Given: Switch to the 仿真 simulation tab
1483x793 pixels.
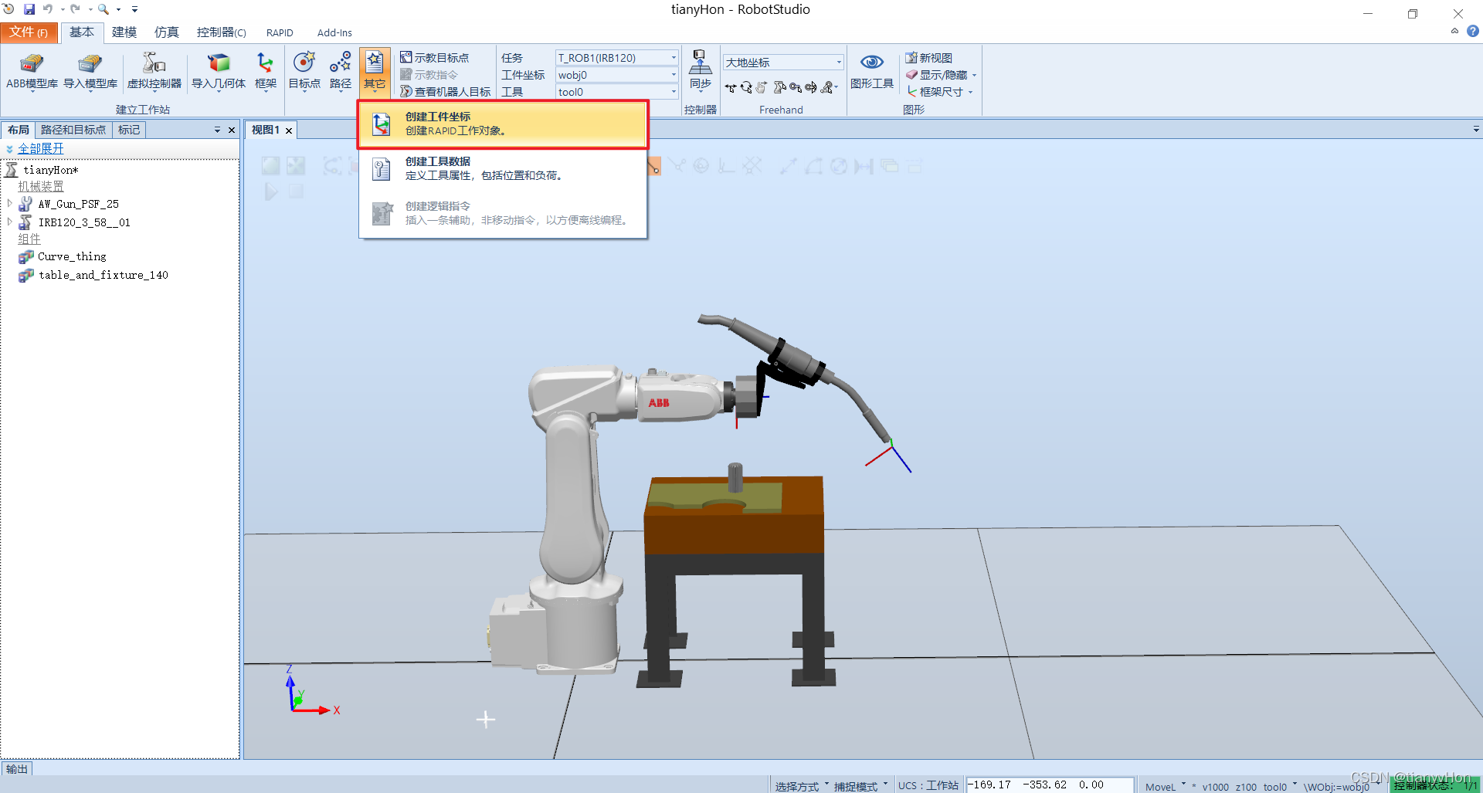Looking at the screenshot, I should [167, 32].
